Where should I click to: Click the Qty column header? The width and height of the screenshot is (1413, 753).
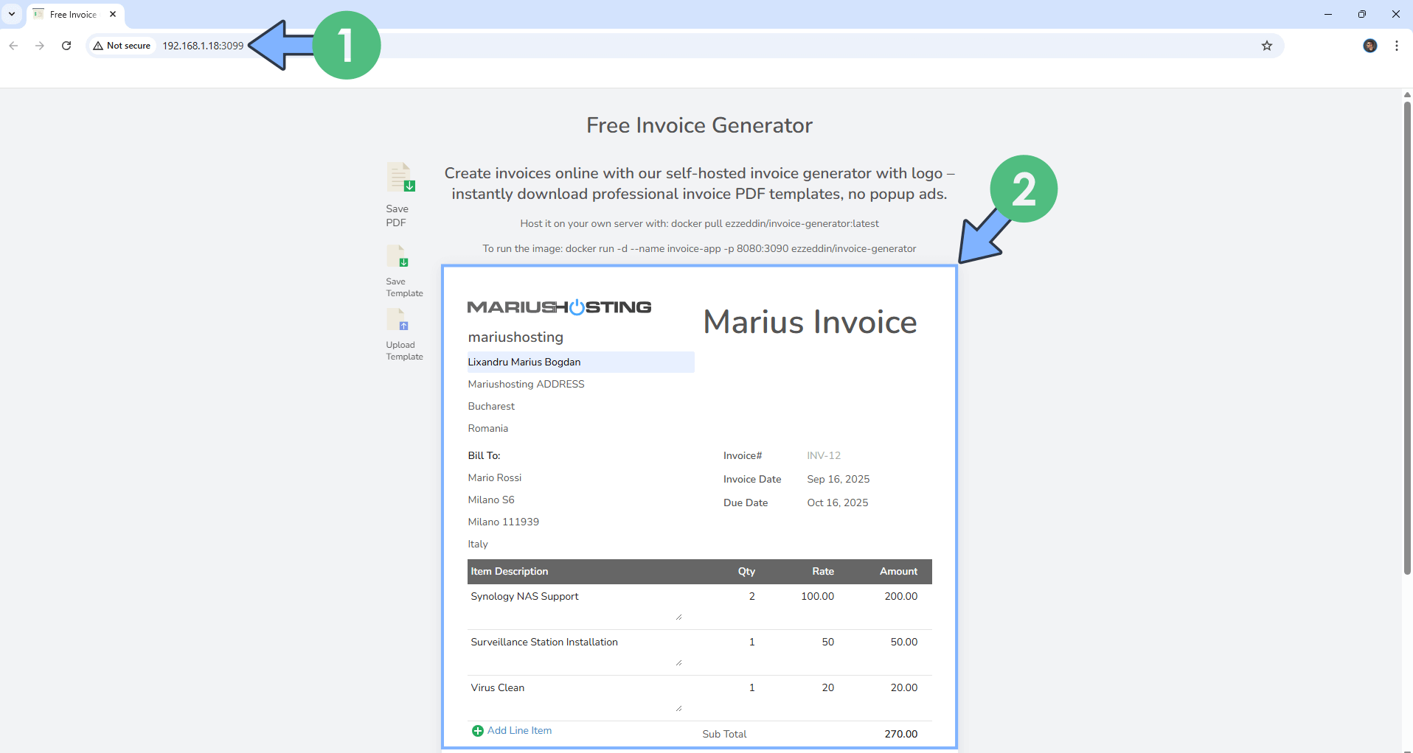click(746, 571)
